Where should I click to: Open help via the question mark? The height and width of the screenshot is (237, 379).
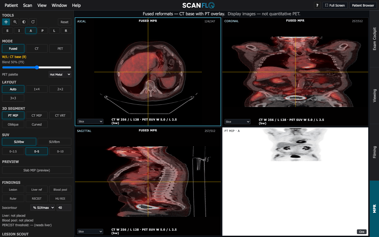pyautogui.click(x=317, y=5)
